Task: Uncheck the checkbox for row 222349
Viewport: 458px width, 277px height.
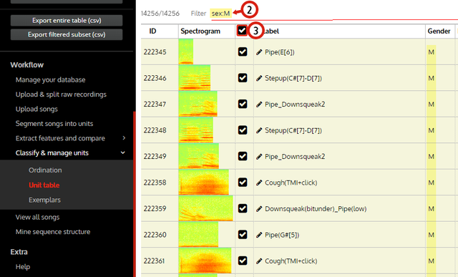Action: click(x=243, y=156)
